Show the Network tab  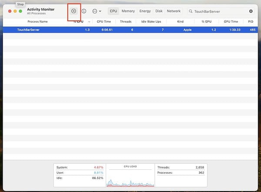(x=174, y=11)
